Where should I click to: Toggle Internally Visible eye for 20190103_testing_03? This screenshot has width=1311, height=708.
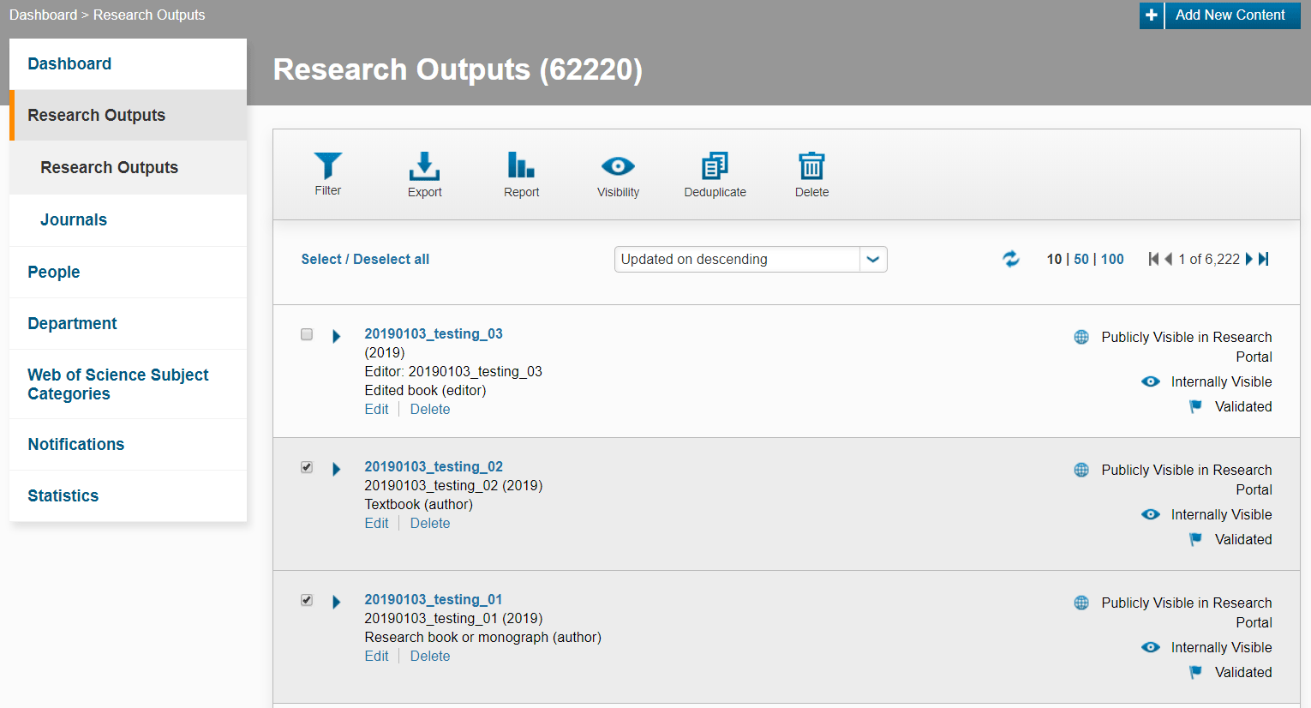[1151, 381]
